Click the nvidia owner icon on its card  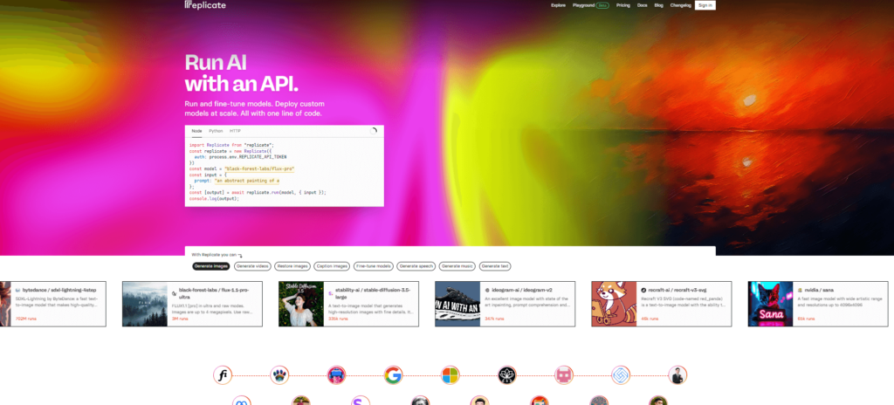coord(800,291)
